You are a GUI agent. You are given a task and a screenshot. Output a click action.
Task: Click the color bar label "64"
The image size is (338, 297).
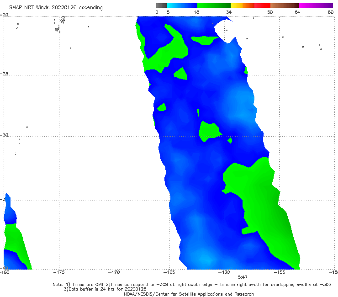tap(297, 12)
